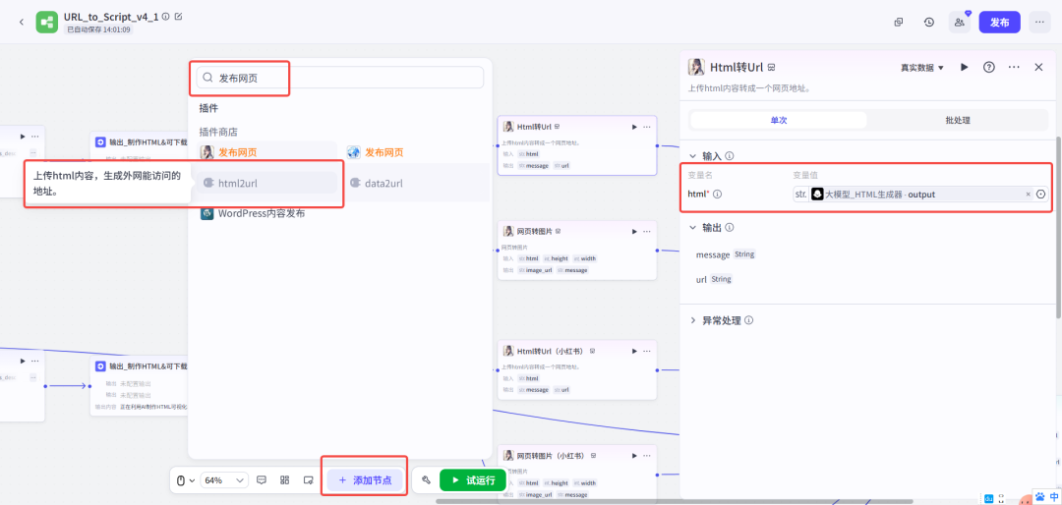Click the green workflow logo icon
Viewport: 1062px width, 505px height.
[x=47, y=22]
